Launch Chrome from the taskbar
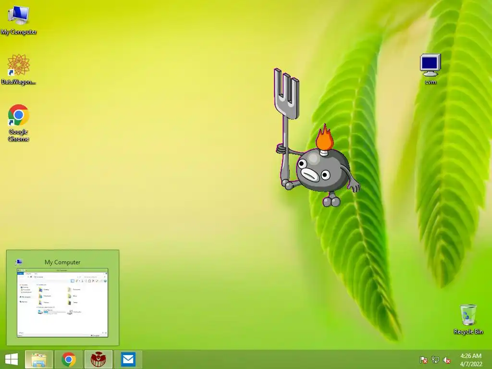 (x=69, y=359)
